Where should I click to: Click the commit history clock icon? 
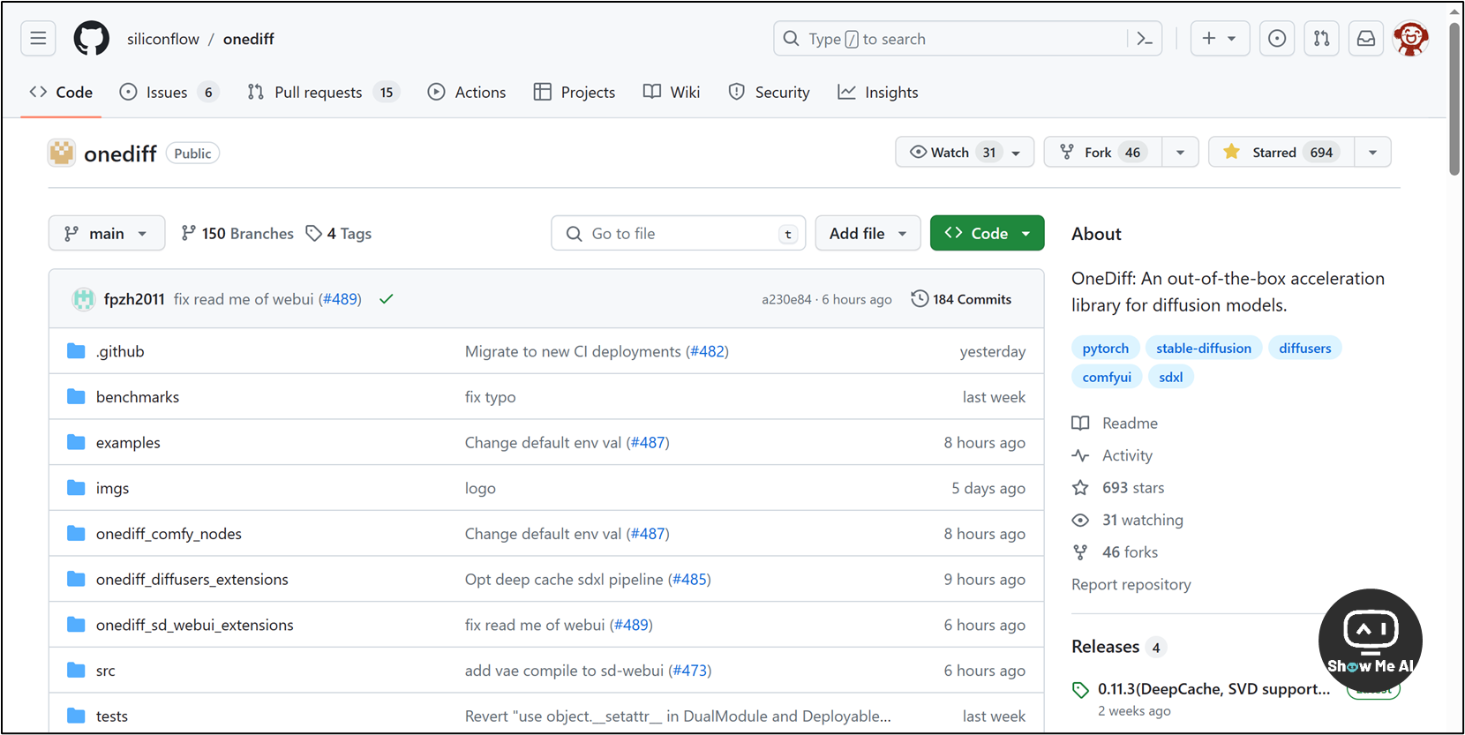[920, 299]
